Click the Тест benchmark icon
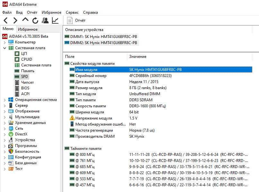Screen dimensions: 259x192 11,169
